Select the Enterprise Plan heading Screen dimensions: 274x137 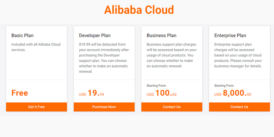[x=230, y=36]
